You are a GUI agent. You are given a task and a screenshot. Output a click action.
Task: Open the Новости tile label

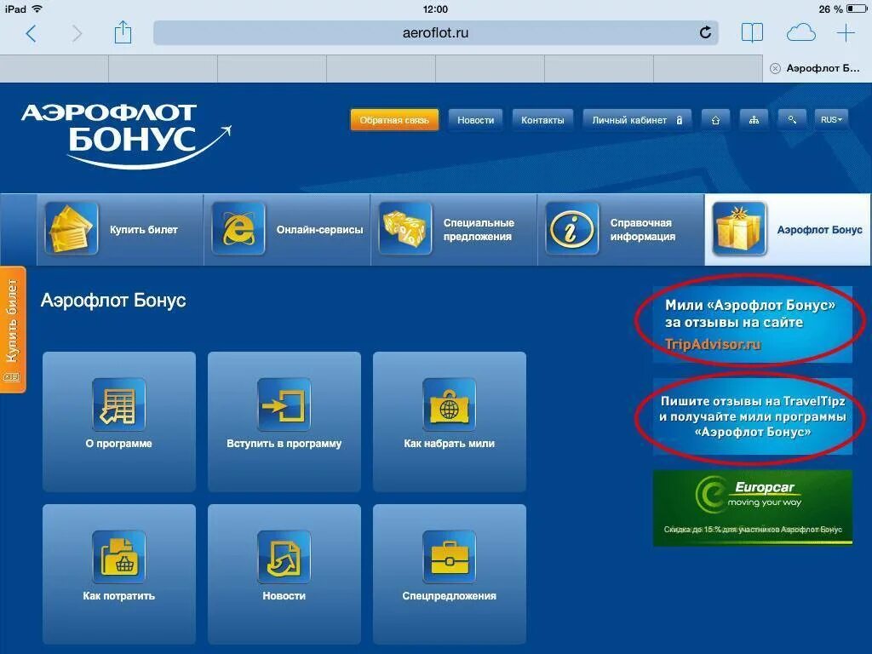click(284, 596)
